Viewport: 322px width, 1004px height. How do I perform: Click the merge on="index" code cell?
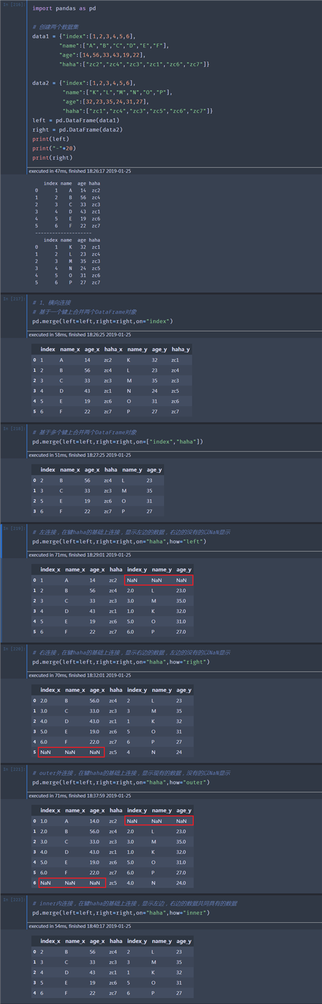pos(102,321)
